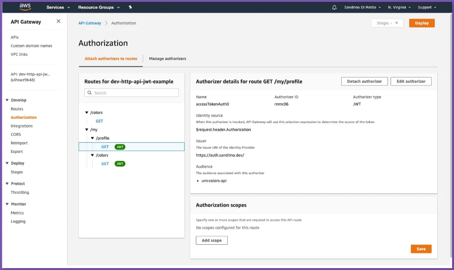Close the API Gateway sidebar with the X
Screen dimensions: 454x270
click(x=58, y=21)
